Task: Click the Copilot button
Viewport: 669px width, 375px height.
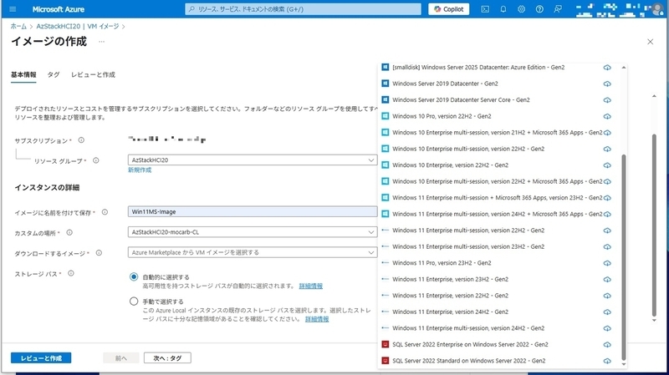Action: (448, 9)
